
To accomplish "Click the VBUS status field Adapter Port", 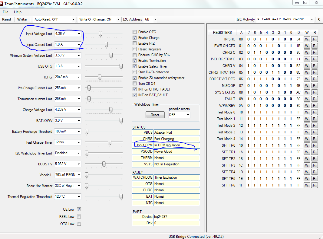I will (176, 132).
